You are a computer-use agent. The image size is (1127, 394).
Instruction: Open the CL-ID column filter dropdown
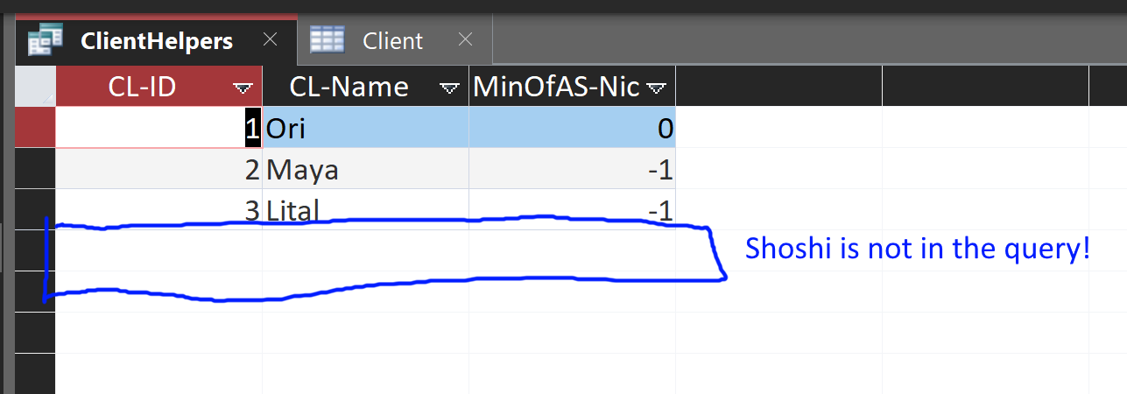click(x=243, y=87)
